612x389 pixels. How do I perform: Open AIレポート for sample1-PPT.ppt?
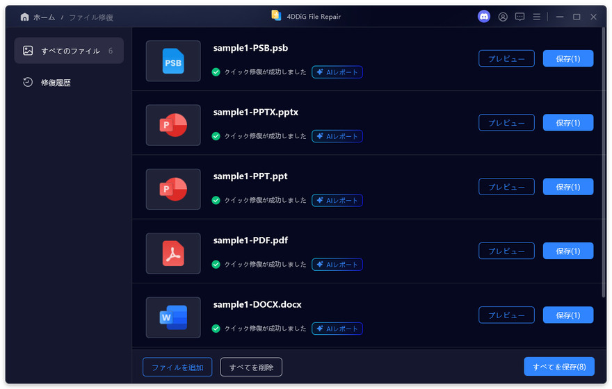337,200
